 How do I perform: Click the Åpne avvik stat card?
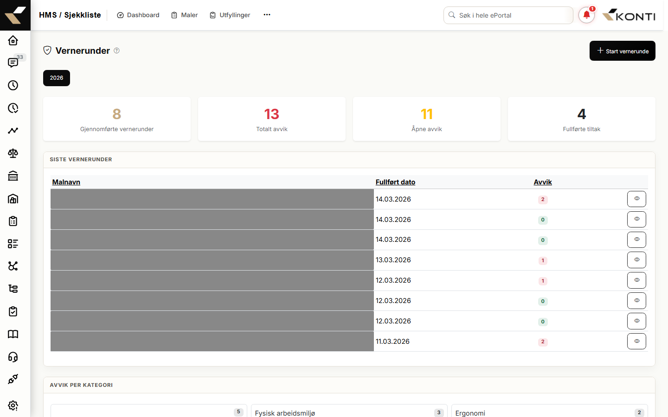(x=427, y=119)
